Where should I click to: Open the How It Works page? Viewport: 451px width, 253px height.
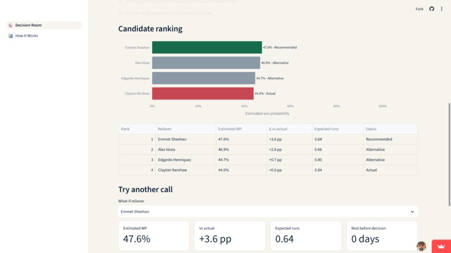[44, 36]
